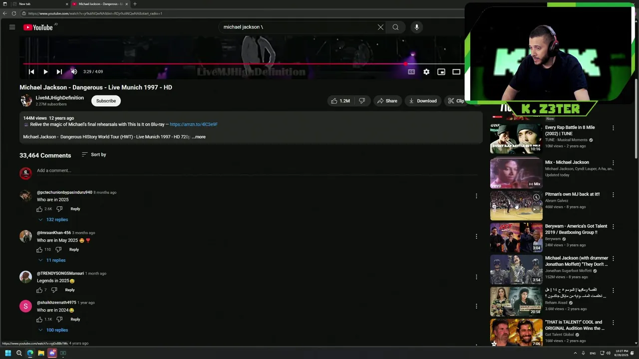Open @shaikhzeenath4975 profile avatar
Screen dimensions: 639x359
point(25,306)
